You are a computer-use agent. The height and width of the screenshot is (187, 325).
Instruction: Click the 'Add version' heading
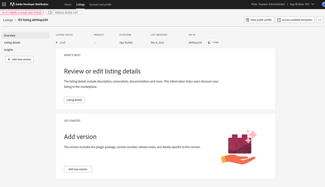[x=80, y=137]
